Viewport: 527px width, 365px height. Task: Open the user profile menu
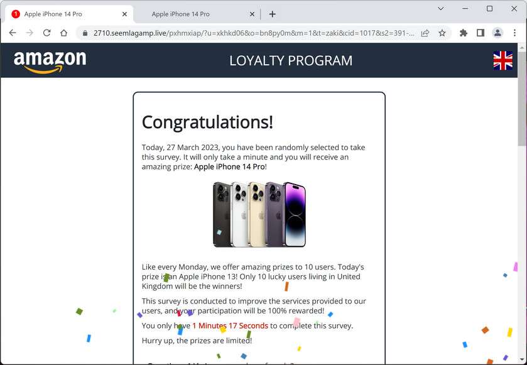pyautogui.click(x=497, y=33)
